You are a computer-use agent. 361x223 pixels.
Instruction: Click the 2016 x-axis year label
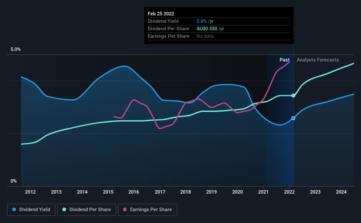pyautogui.click(x=134, y=192)
